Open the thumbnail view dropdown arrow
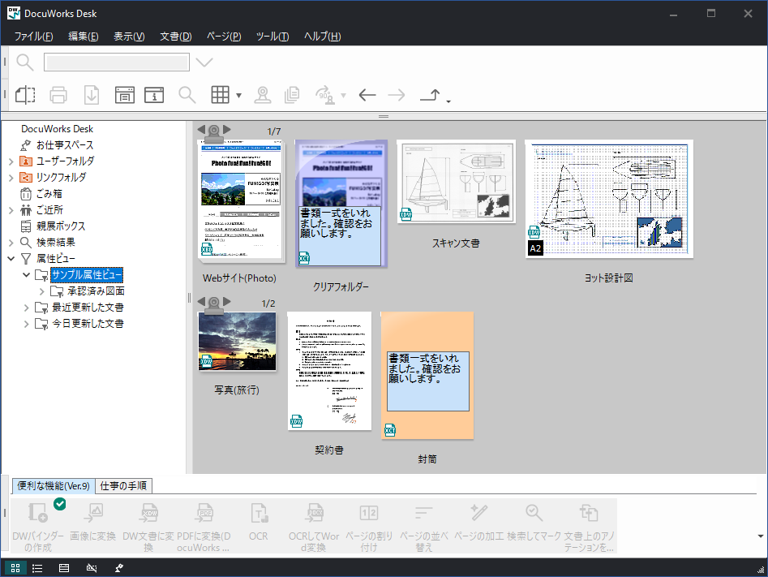 coord(237,95)
